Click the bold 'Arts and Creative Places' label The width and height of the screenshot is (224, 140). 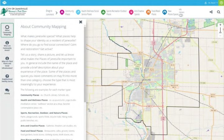(33, 126)
